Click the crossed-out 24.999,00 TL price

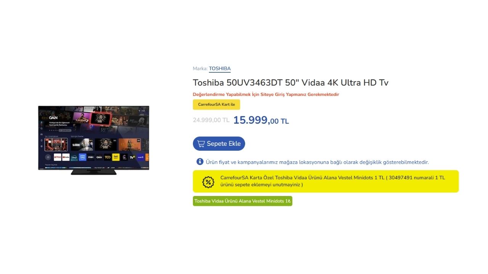211,120
